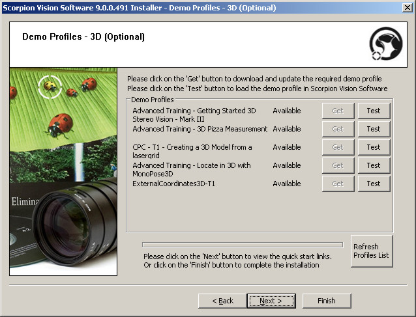This screenshot has height=317, width=416.
Task: Test the Getting Started 3D Stereo Vision profile
Action: pyautogui.click(x=374, y=111)
